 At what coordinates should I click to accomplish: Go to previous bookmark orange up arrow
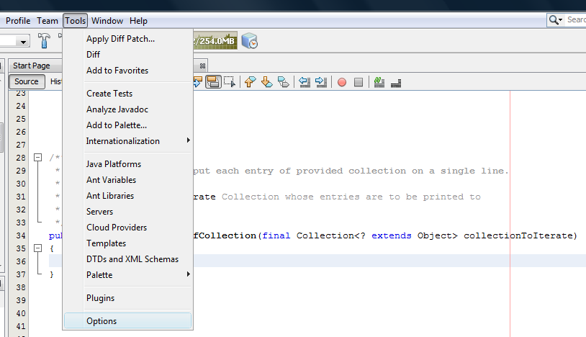[x=250, y=82]
